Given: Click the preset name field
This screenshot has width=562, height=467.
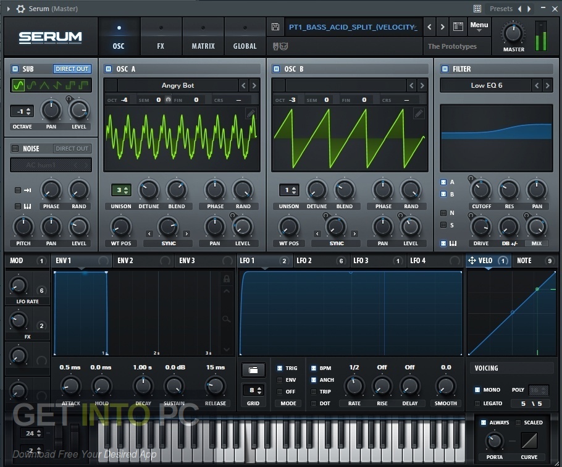Looking at the screenshot, I should [x=353, y=27].
